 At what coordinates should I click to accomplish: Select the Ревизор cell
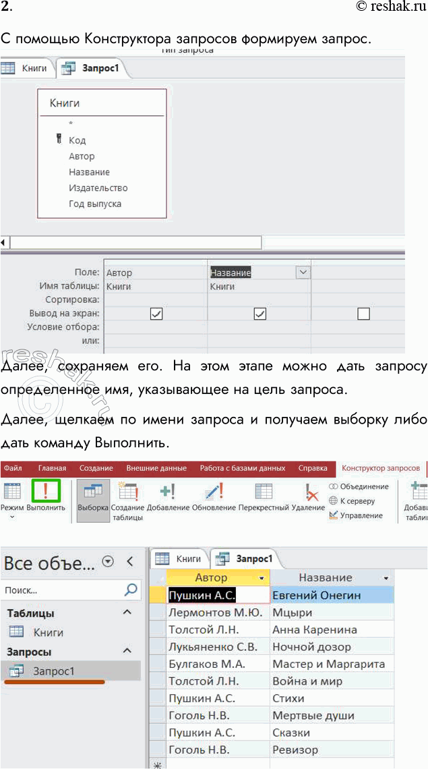pyautogui.click(x=332, y=750)
